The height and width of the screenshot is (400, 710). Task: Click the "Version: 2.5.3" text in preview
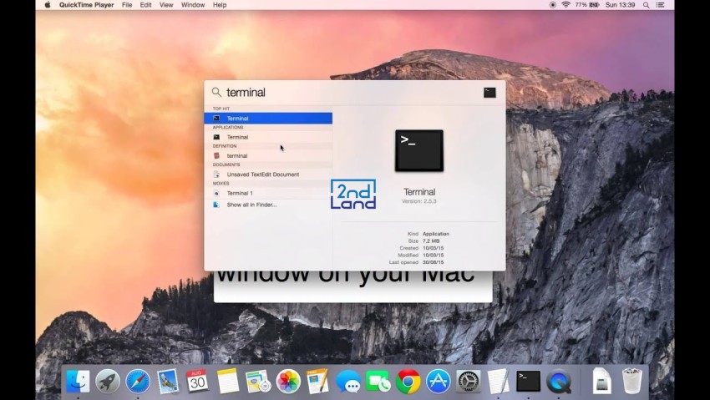click(x=419, y=201)
